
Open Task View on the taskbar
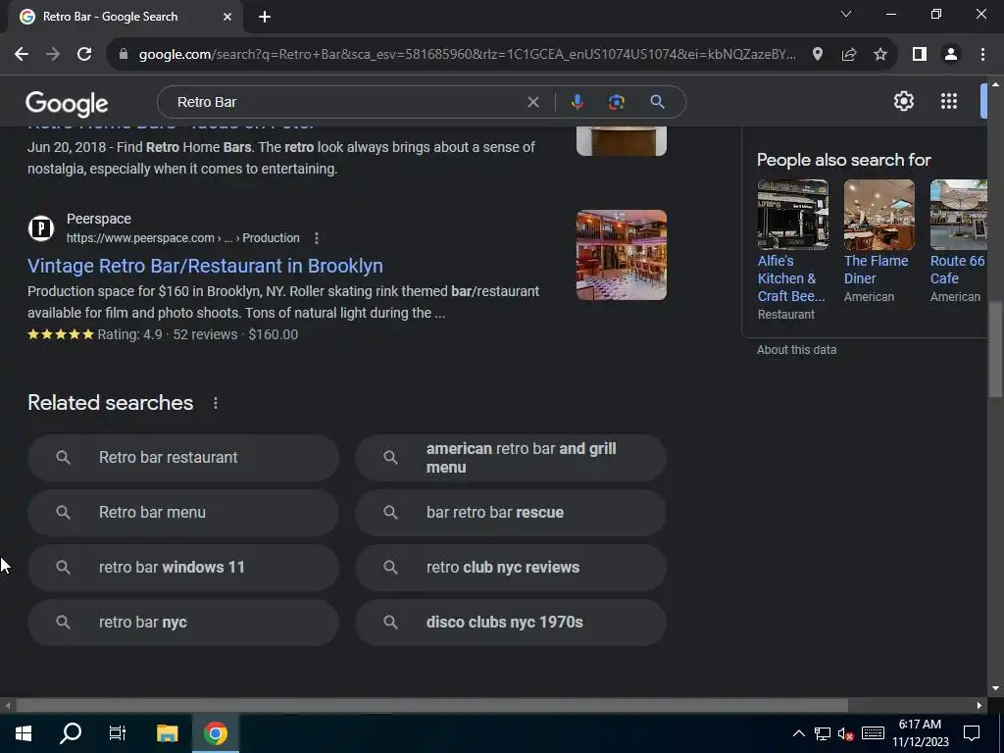tap(118, 733)
